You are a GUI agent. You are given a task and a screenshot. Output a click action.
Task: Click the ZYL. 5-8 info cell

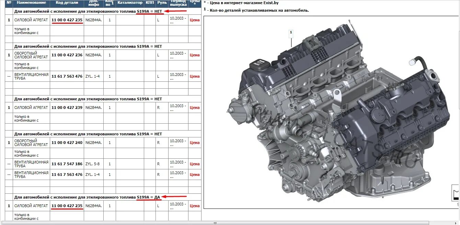[x=92, y=164]
